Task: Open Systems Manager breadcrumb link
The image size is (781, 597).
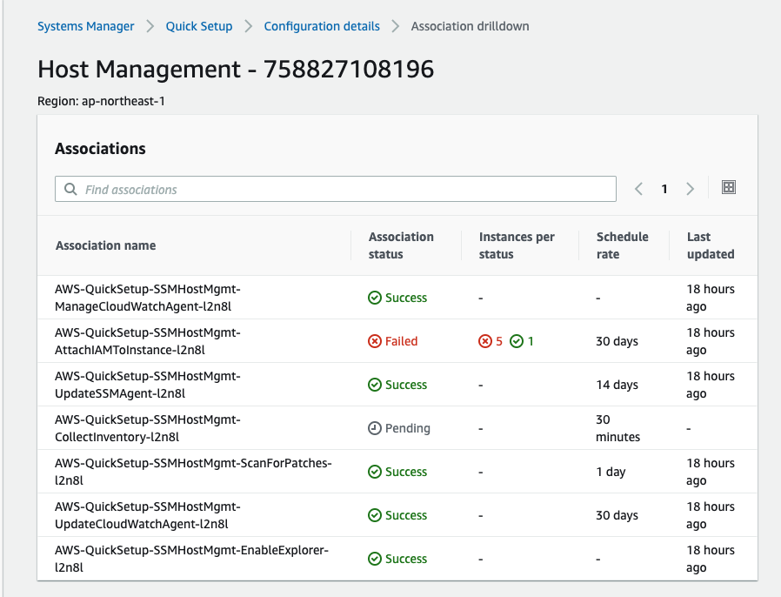Action: [86, 26]
